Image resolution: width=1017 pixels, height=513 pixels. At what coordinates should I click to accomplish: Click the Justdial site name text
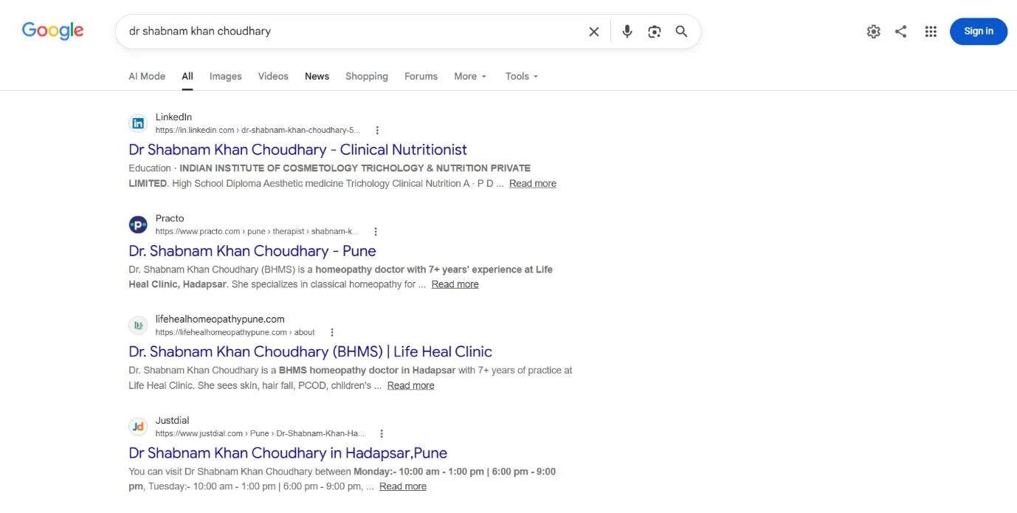pos(172,421)
